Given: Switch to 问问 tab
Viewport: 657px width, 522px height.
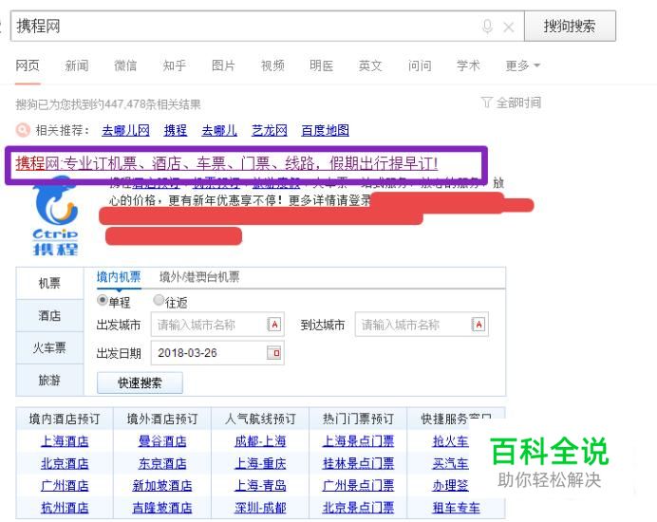Looking at the screenshot, I should 420,65.
